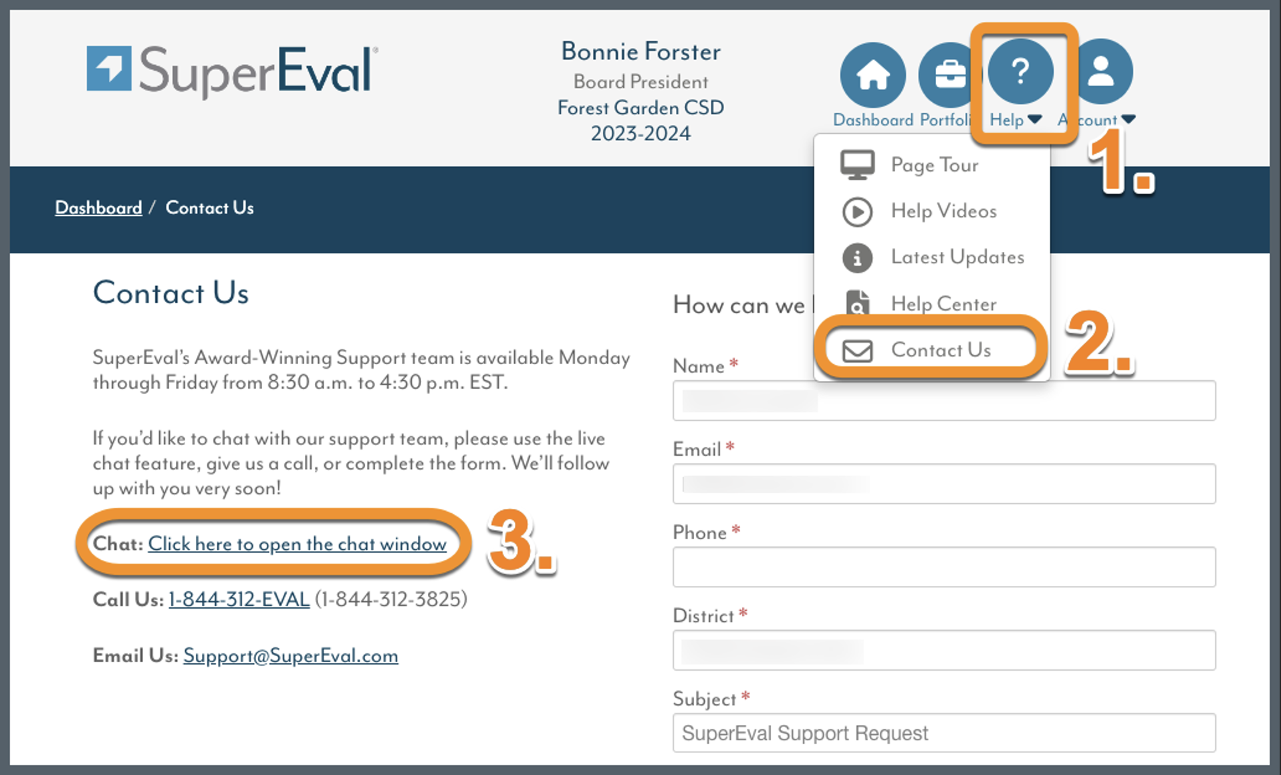Focus the Phone input field
1281x775 pixels.
(944, 567)
